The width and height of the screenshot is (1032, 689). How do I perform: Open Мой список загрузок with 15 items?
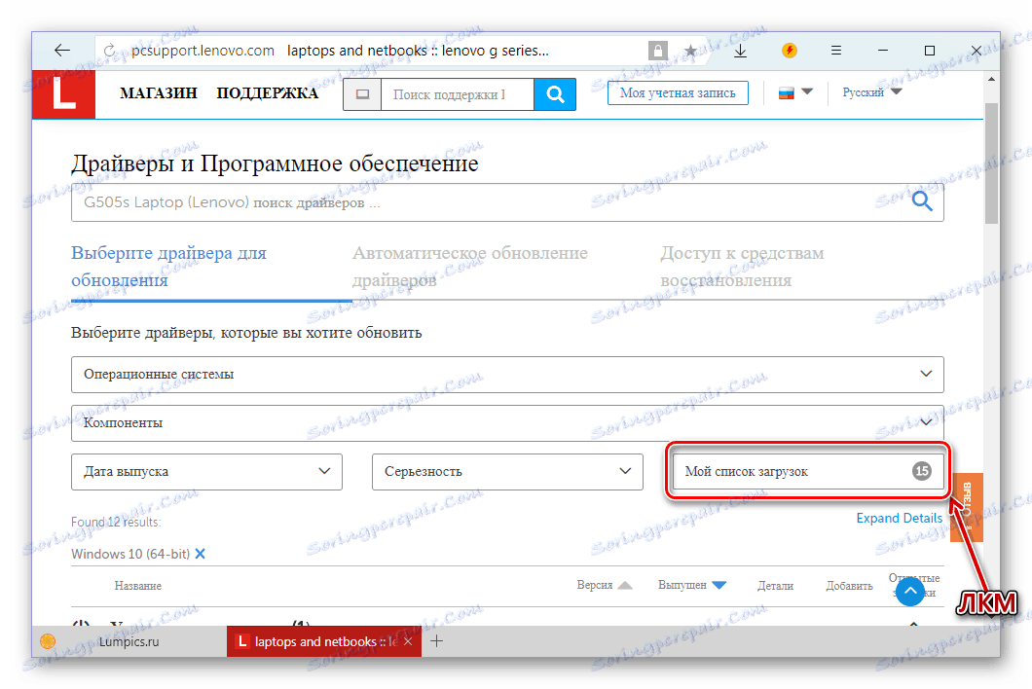(x=806, y=471)
